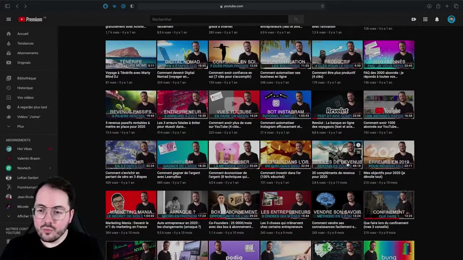Click the search magnifier icon

coord(296,19)
